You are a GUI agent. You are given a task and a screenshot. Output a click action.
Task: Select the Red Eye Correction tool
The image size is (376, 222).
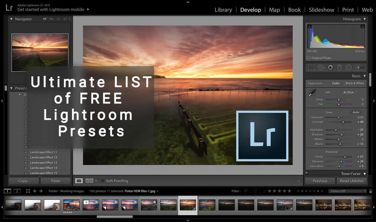[330, 67]
